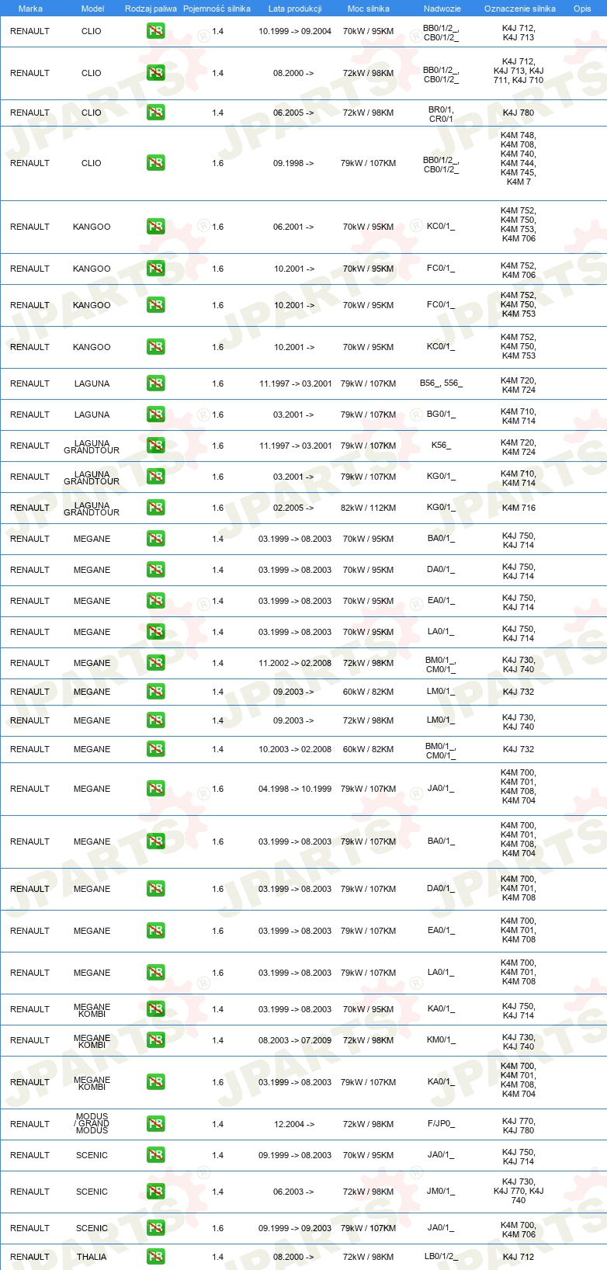Select the 09.1998 -> date cell

click(x=293, y=164)
